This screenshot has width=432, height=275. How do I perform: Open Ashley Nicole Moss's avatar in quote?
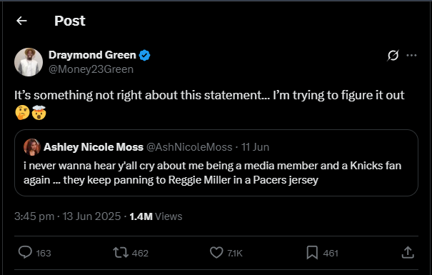(32, 147)
